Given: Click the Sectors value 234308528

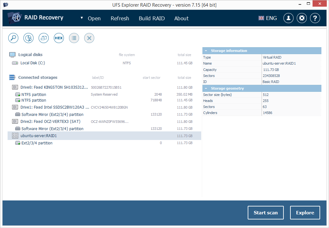Looking at the screenshot, I should coord(271,76).
